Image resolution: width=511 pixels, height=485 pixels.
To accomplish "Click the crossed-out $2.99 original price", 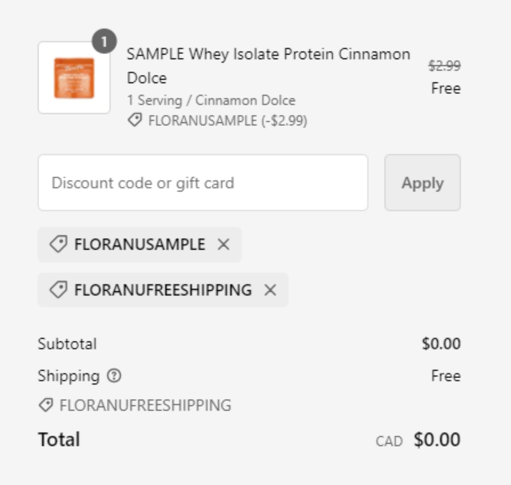I will [x=444, y=66].
